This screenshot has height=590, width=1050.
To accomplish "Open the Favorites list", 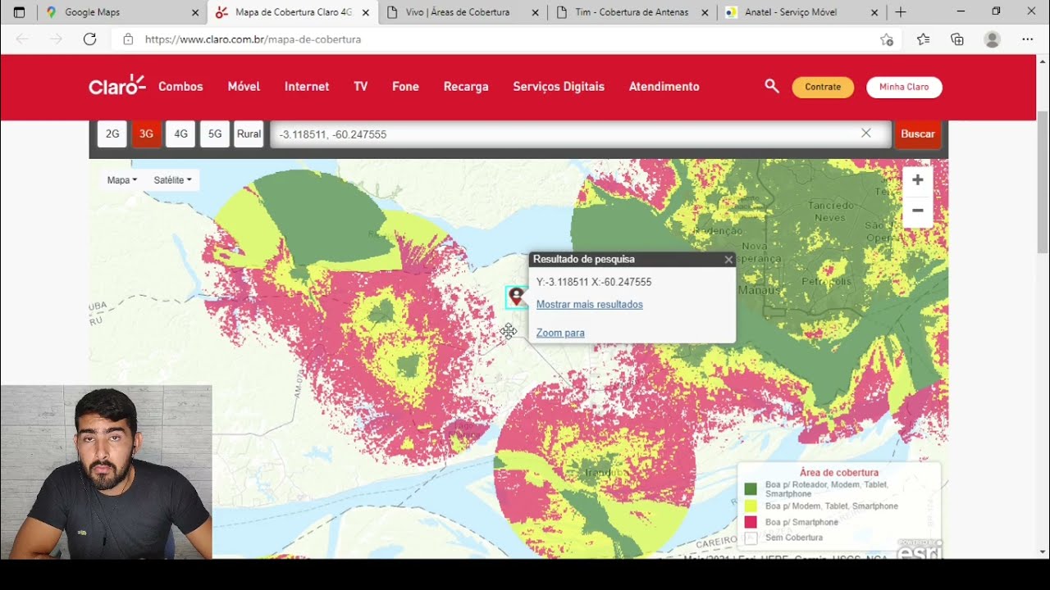I will 923,39.
